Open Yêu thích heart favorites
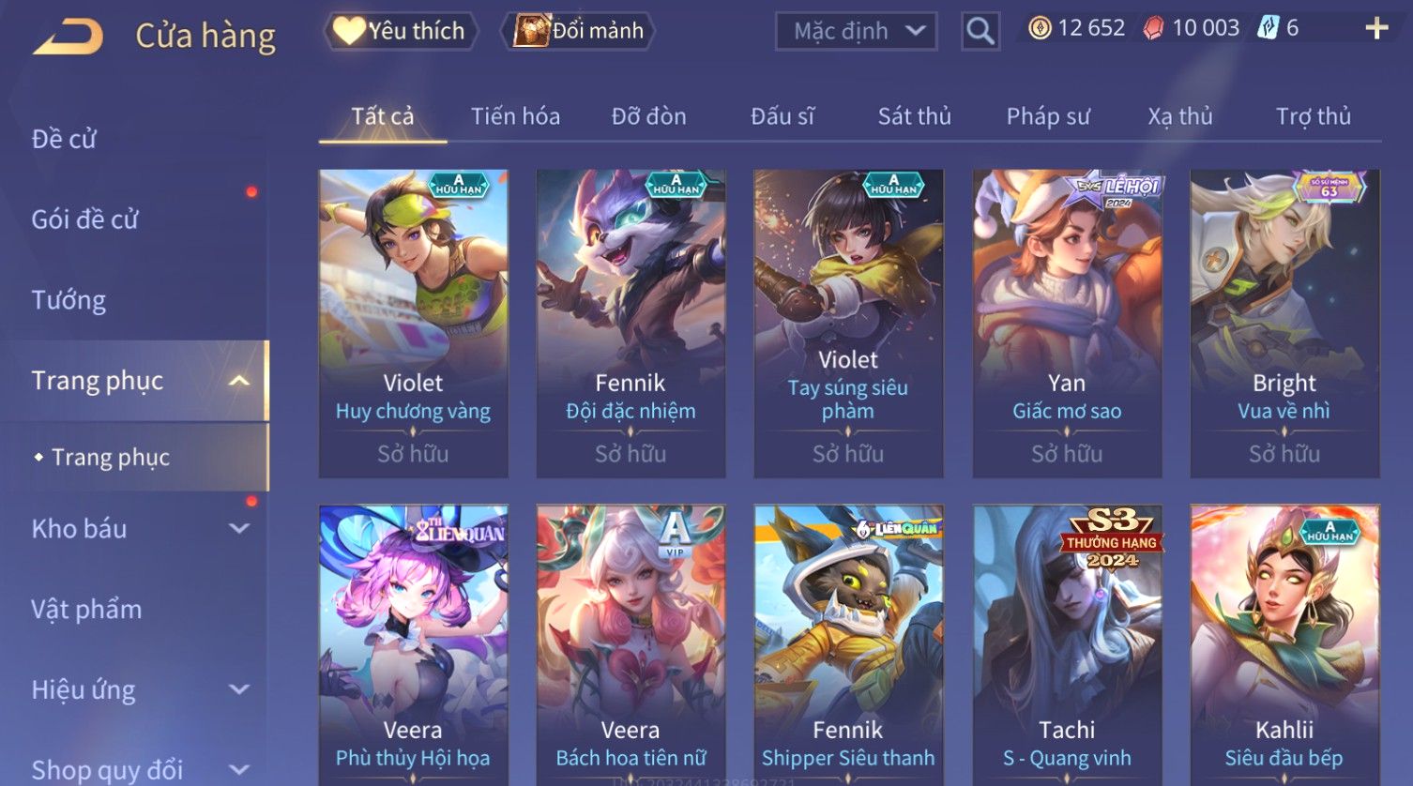The height and width of the screenshot is (786, 1413). click(401, 31)
